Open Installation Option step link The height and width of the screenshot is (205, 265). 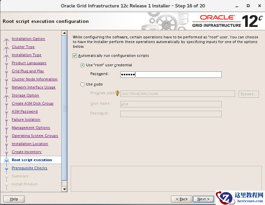pos(29,39)
